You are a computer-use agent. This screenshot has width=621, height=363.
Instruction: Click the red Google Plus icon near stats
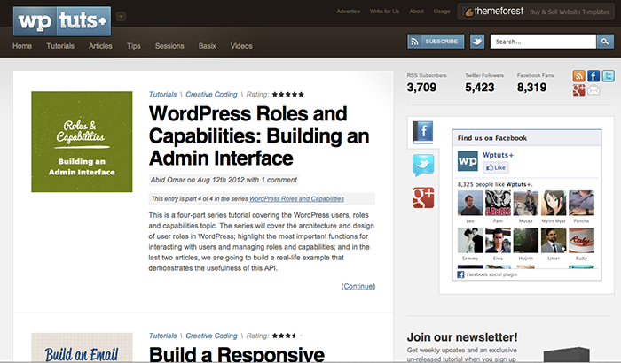pos(578,90)
